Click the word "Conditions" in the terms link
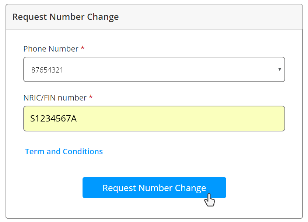This screenshot has height=222, width=308. [83, 152]
